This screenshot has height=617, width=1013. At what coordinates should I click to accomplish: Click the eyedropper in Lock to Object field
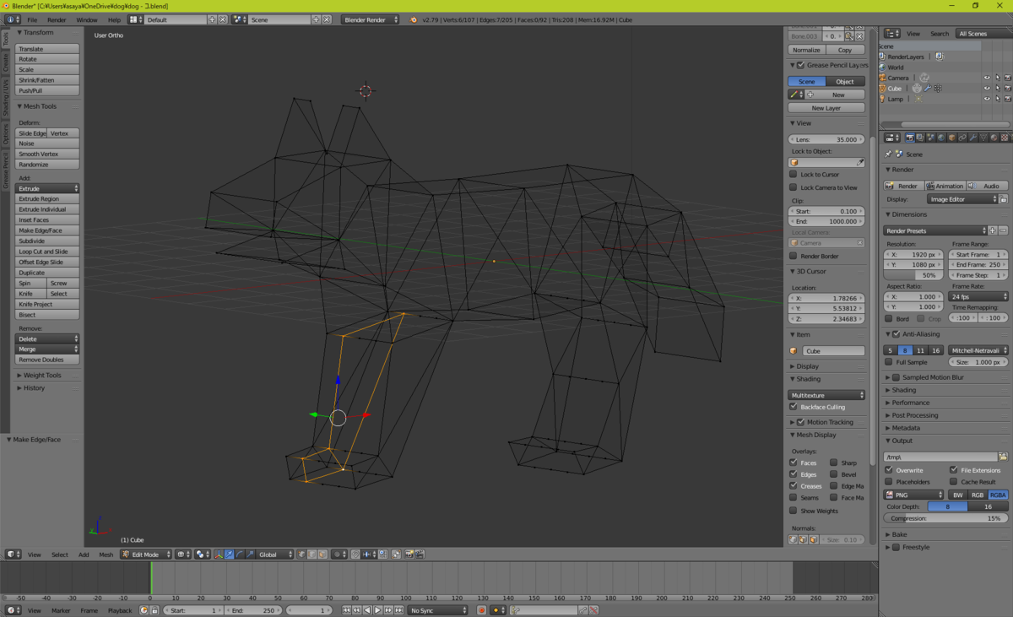click(x=860, y=162)
